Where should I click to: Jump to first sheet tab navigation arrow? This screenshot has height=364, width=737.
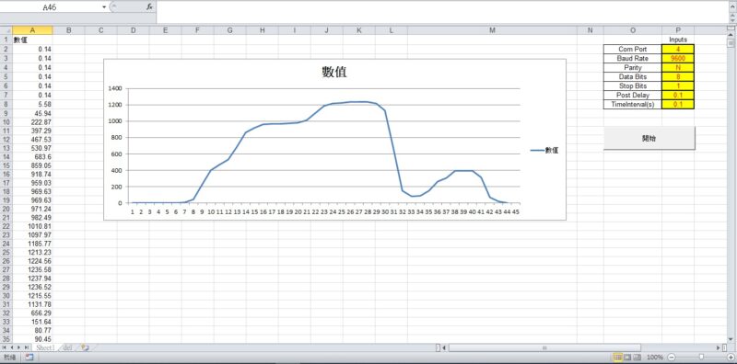(6, 347)
